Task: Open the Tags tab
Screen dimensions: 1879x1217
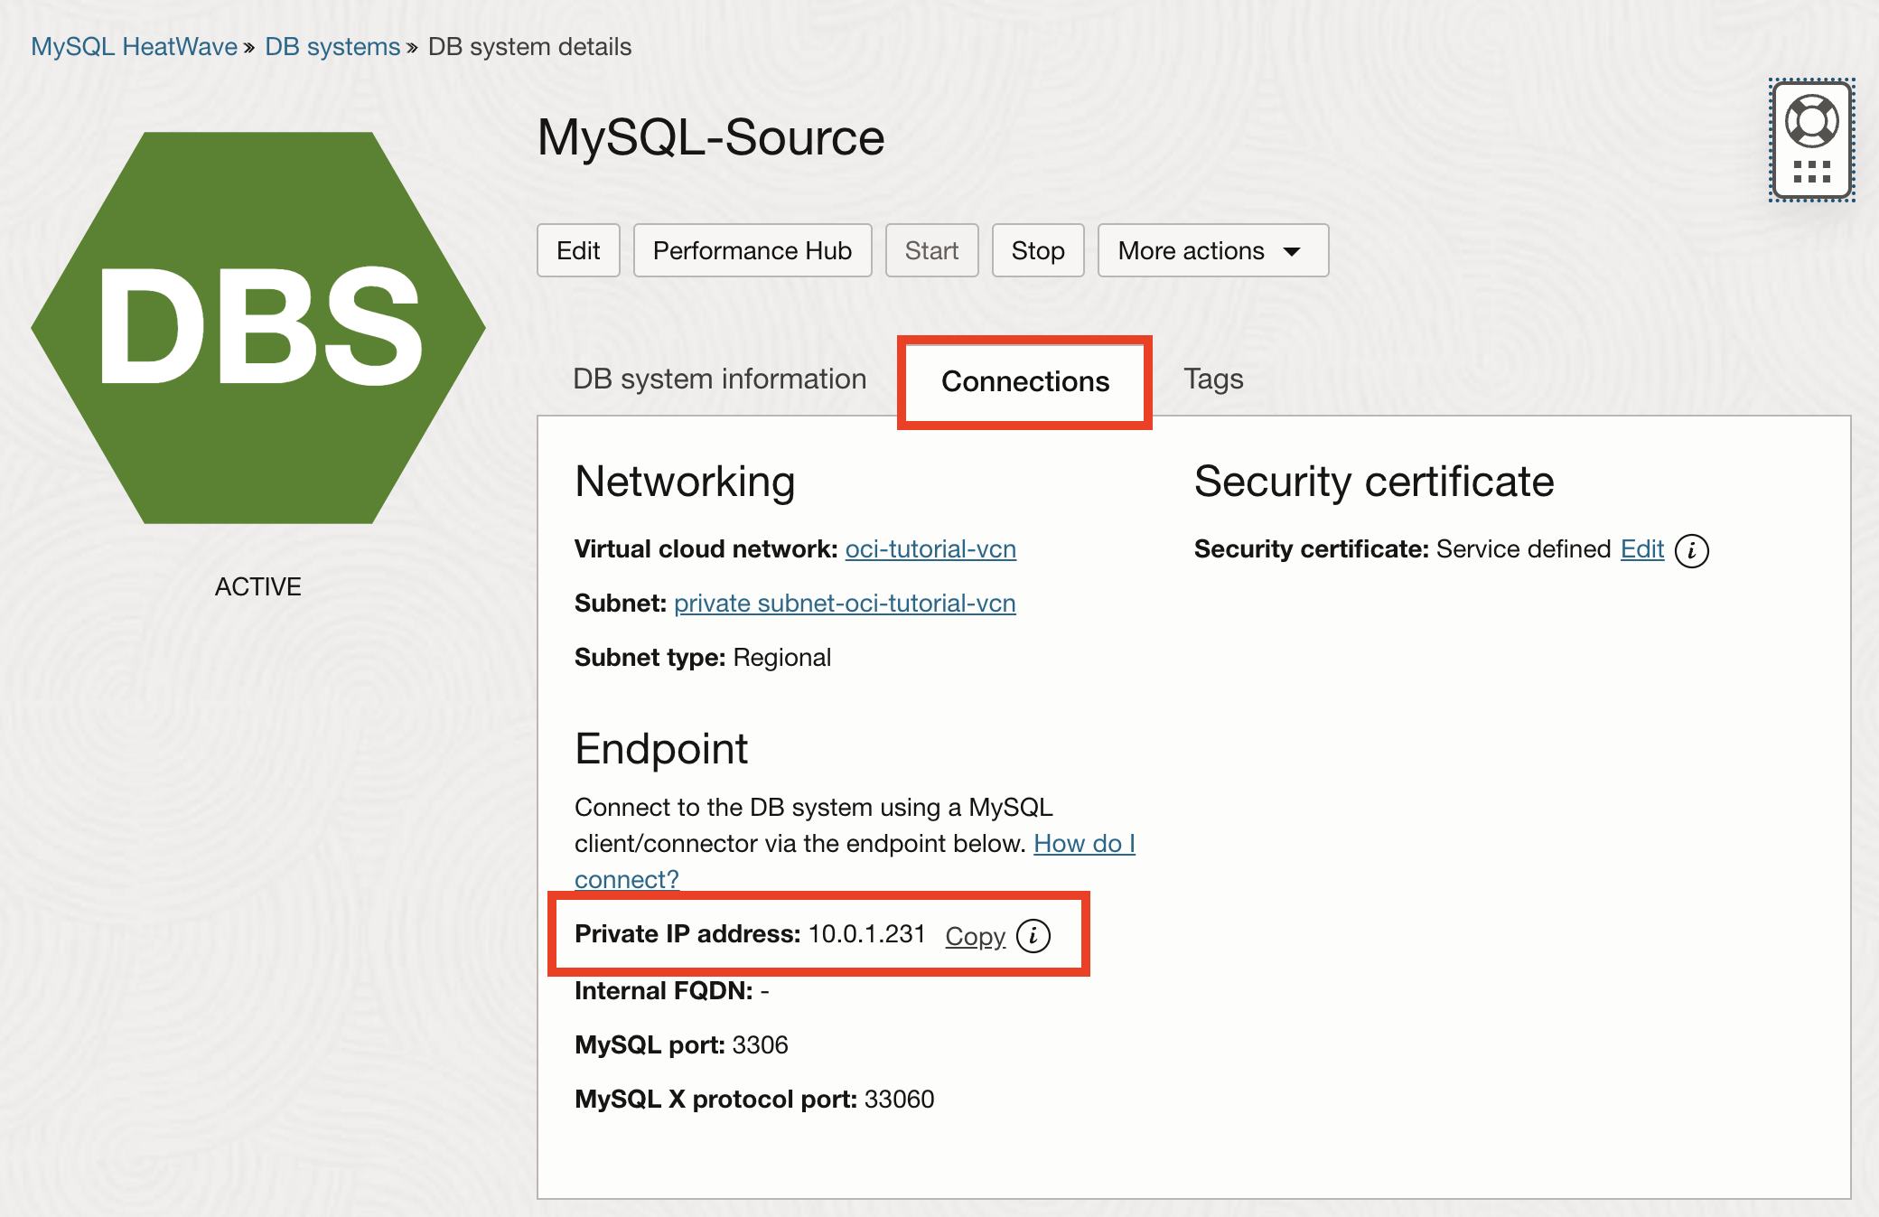Action: 1214,379
